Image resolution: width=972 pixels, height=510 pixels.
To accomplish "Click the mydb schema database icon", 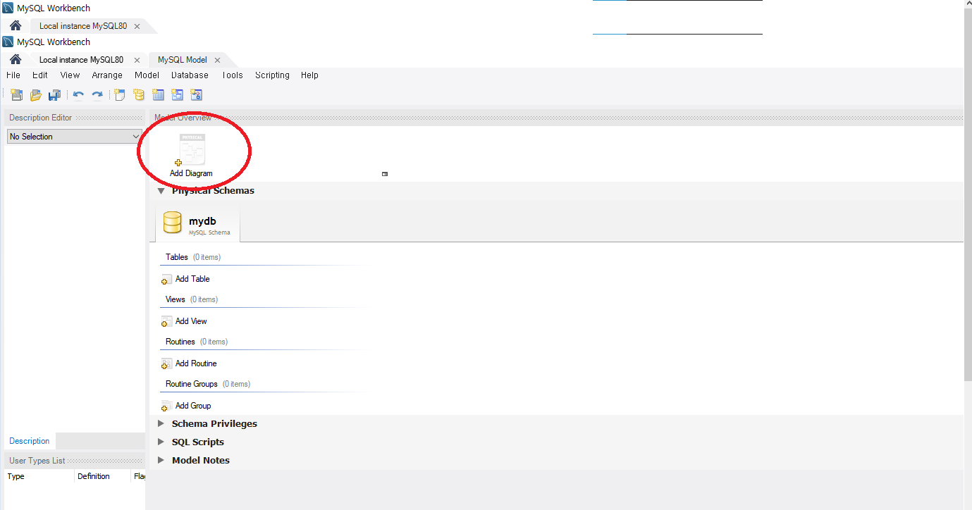I will point(173,222).
